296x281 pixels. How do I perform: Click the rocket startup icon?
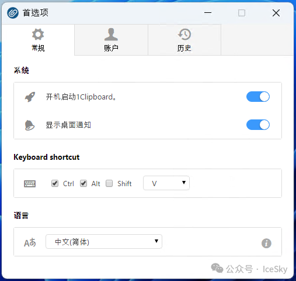[x=30, y=97]
